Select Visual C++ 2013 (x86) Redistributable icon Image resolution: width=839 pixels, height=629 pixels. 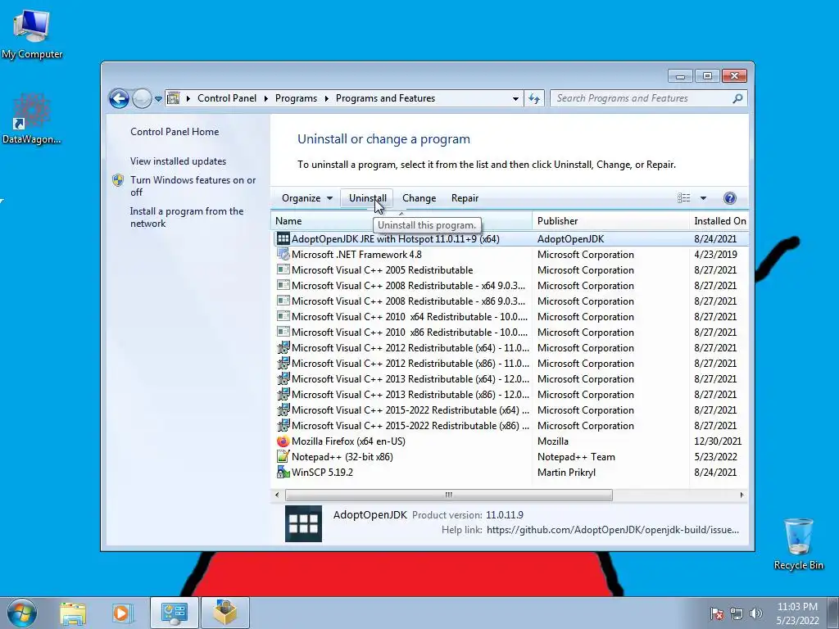(x=283, y=394)
